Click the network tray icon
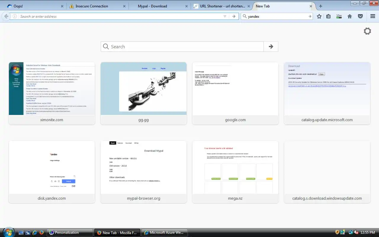The width and height of the screenshot is (379, 237). pos(351,233)
